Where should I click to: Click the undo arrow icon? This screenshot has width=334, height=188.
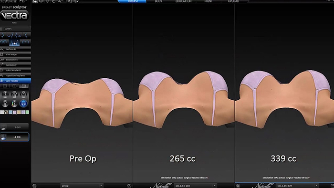21,1
